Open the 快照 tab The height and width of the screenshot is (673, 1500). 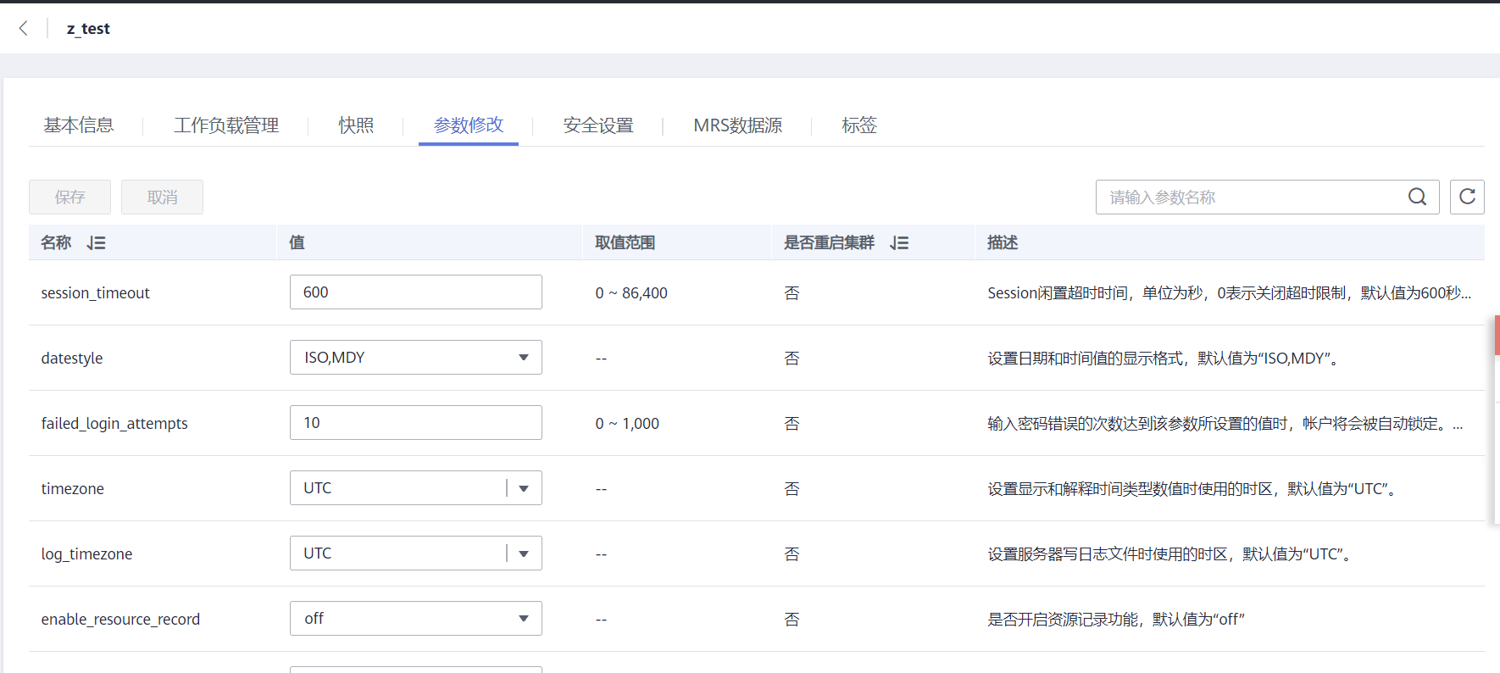click(x=356, y=125)
